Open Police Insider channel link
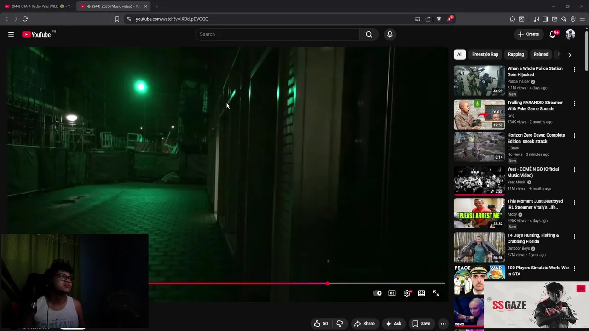 [x=519, y=82]
